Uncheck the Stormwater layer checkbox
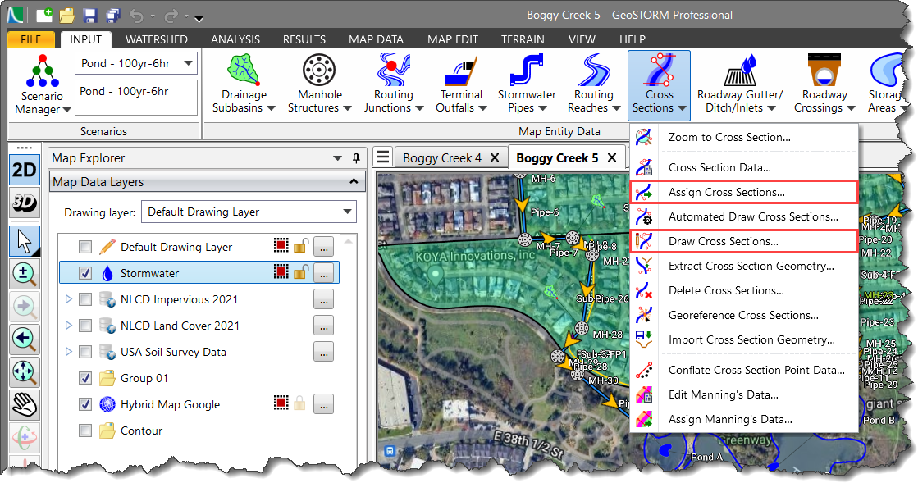The width and height of the screenshot is (918, 483). click(x=85, y=273)
